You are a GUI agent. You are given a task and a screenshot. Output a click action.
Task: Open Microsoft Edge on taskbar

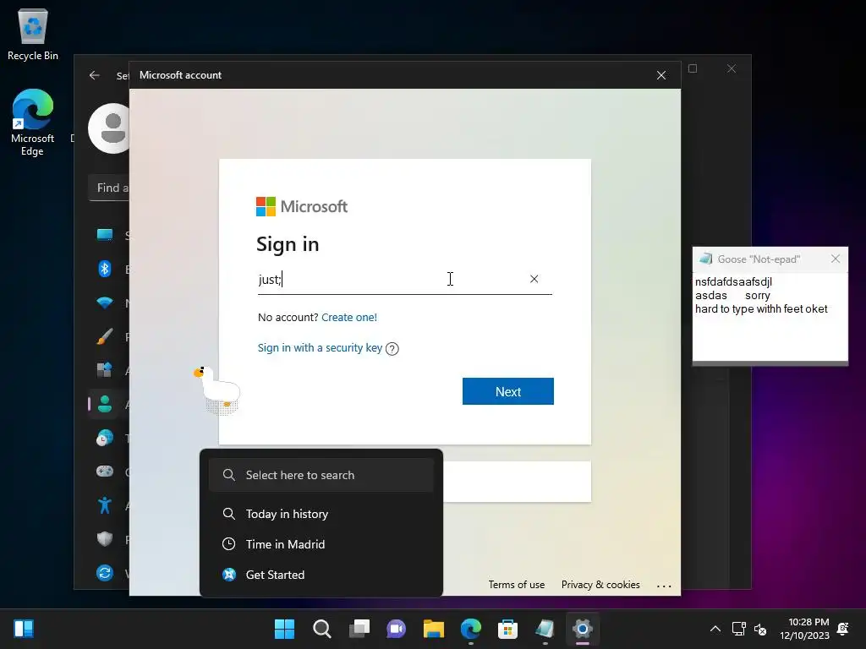[470, 629]
